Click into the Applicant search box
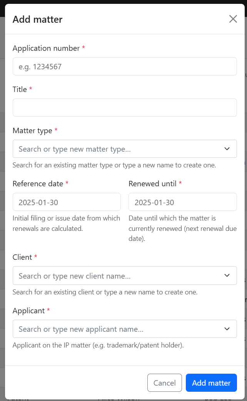The image size is (247, 401). pos(115,329)
